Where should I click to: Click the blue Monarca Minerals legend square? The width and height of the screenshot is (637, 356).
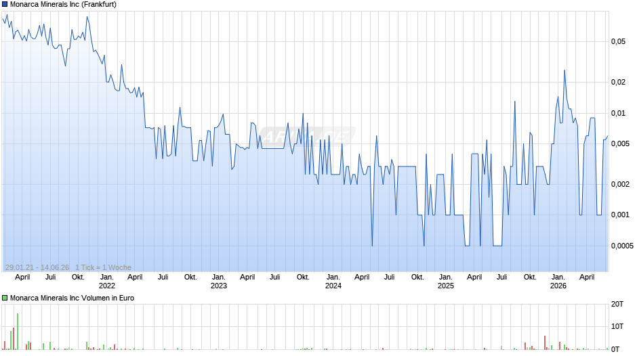pyautogui.click(x=5, y=5)
